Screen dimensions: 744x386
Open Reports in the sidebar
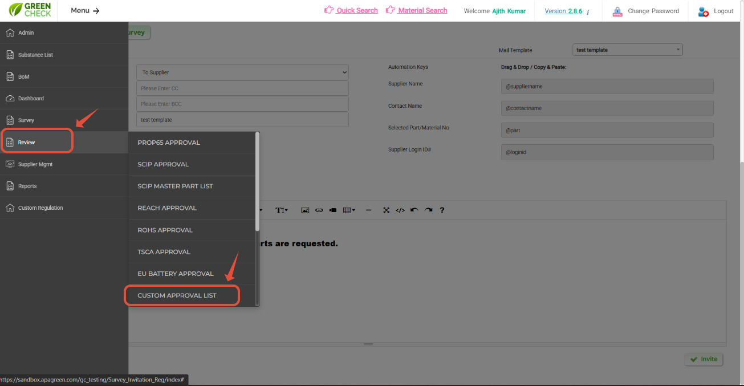(x=64, y=186)
